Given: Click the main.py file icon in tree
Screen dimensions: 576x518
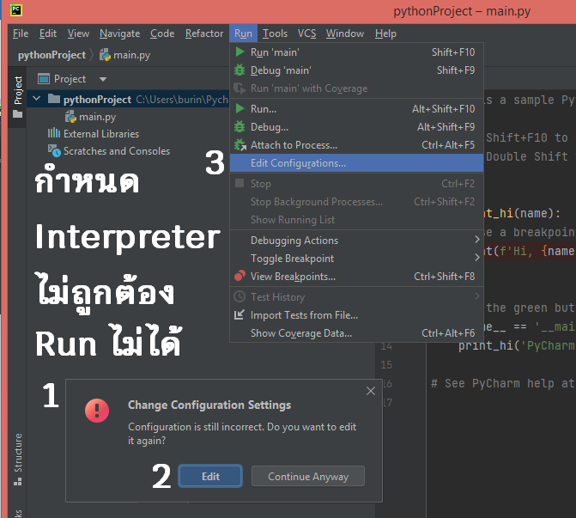Looking at the screenshot, I should [x=70, y=117].
